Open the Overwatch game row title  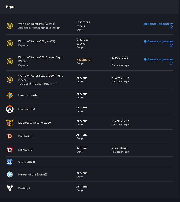pos(27,109)
